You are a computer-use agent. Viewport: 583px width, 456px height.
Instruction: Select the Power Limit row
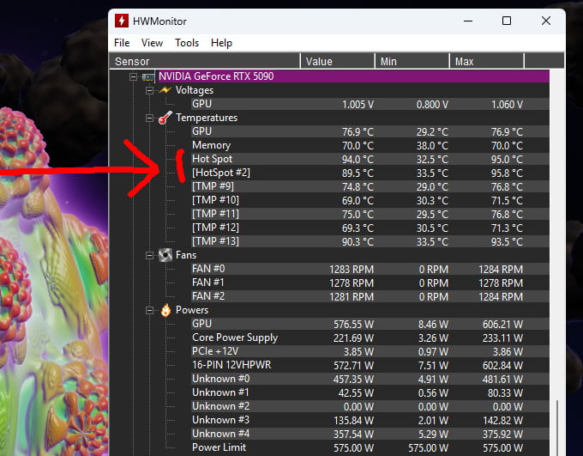370,447
